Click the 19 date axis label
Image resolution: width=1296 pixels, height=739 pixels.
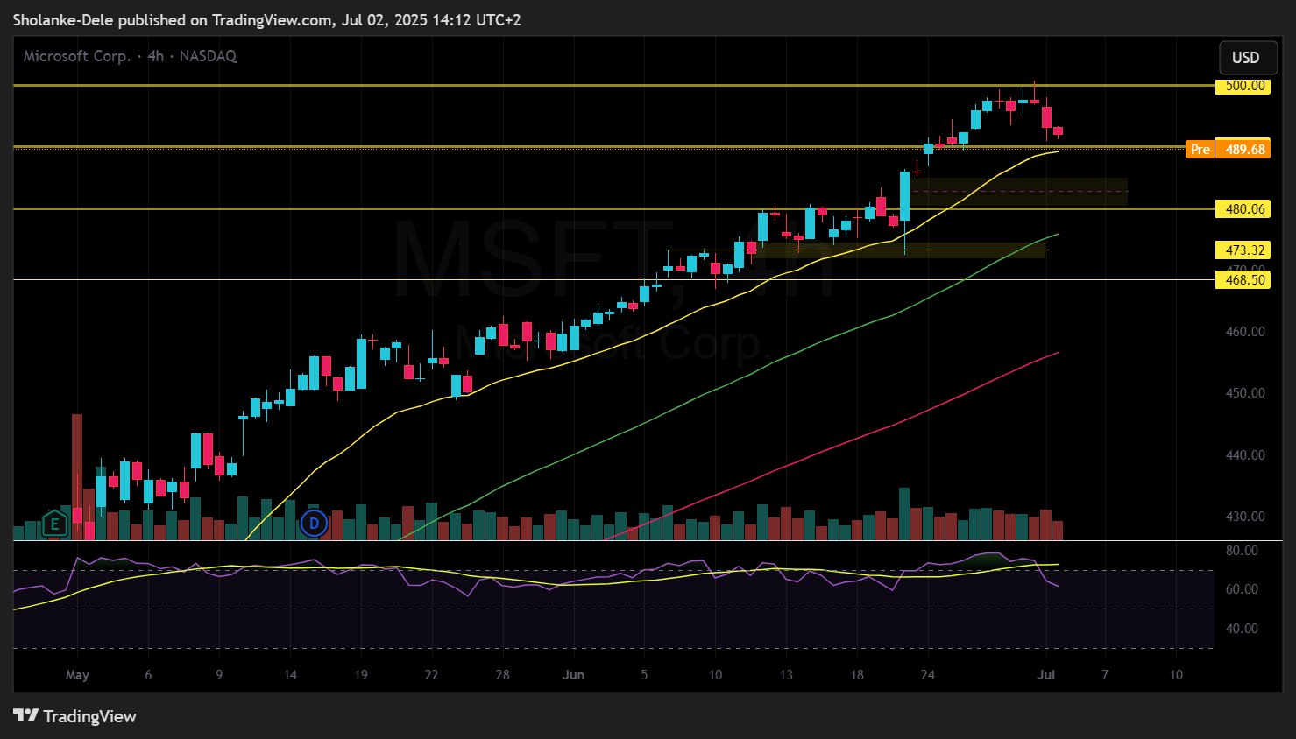point(361,675)
